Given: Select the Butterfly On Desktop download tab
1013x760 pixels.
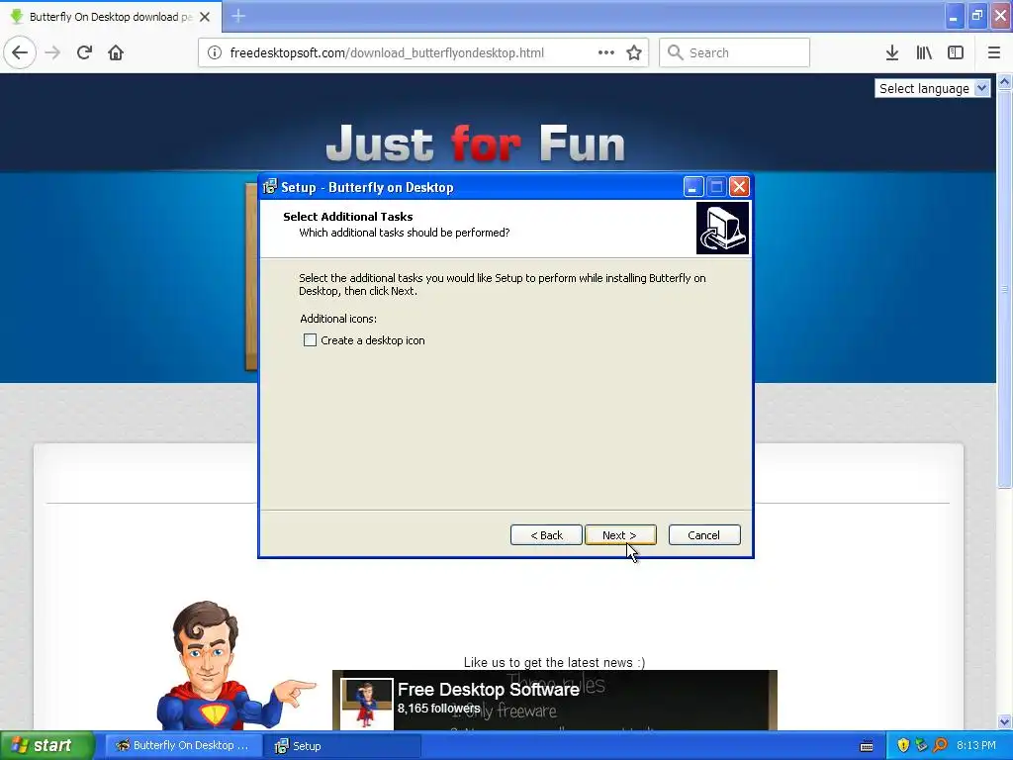Looking at the screenshot, I should click(111, 17).
